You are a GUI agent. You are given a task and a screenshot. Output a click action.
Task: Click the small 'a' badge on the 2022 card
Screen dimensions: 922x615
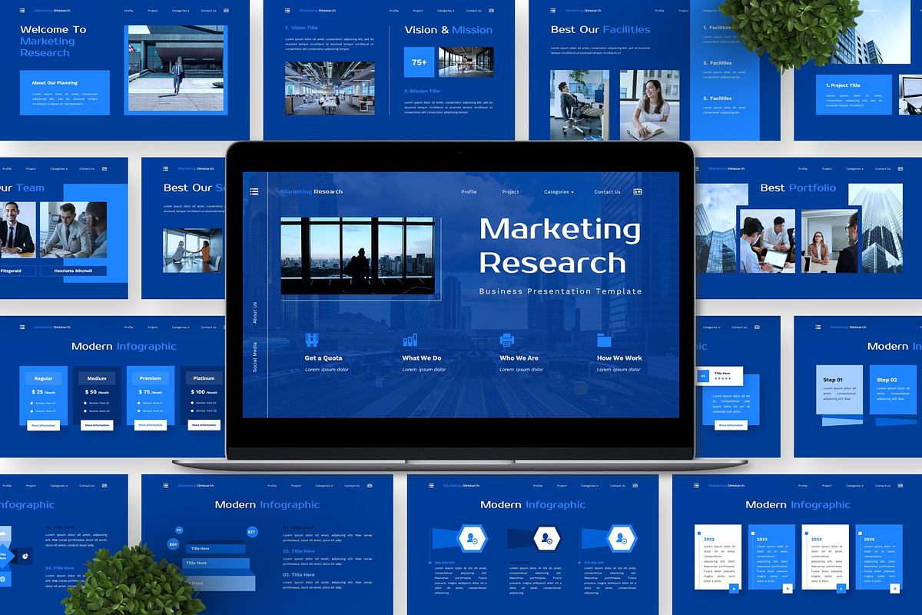point(733,588)
